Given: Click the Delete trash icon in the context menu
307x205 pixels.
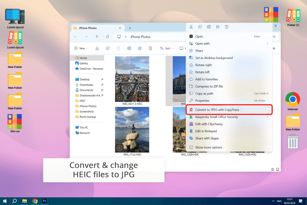Looking at the screenshot, I should (226, 27).
